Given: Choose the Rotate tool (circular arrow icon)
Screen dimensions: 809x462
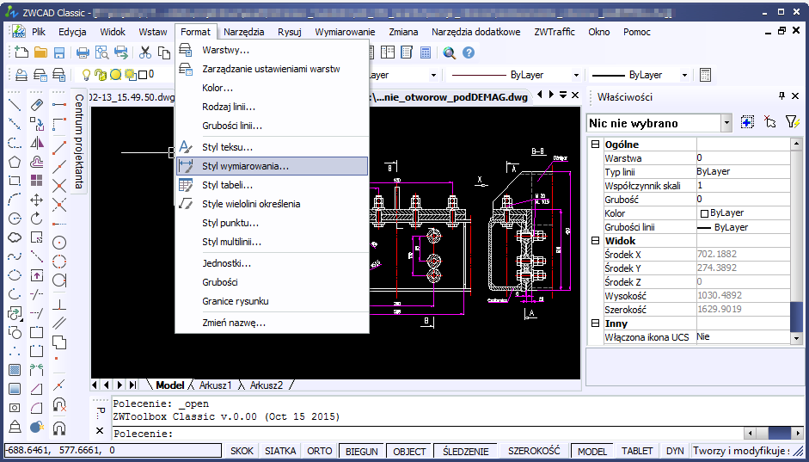Looking at the screenshot, I should [37, 219].
